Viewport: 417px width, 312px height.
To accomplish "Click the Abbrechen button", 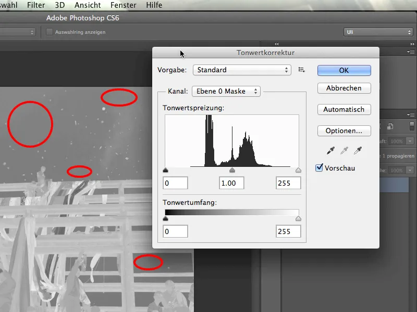I will coord(344,88).
